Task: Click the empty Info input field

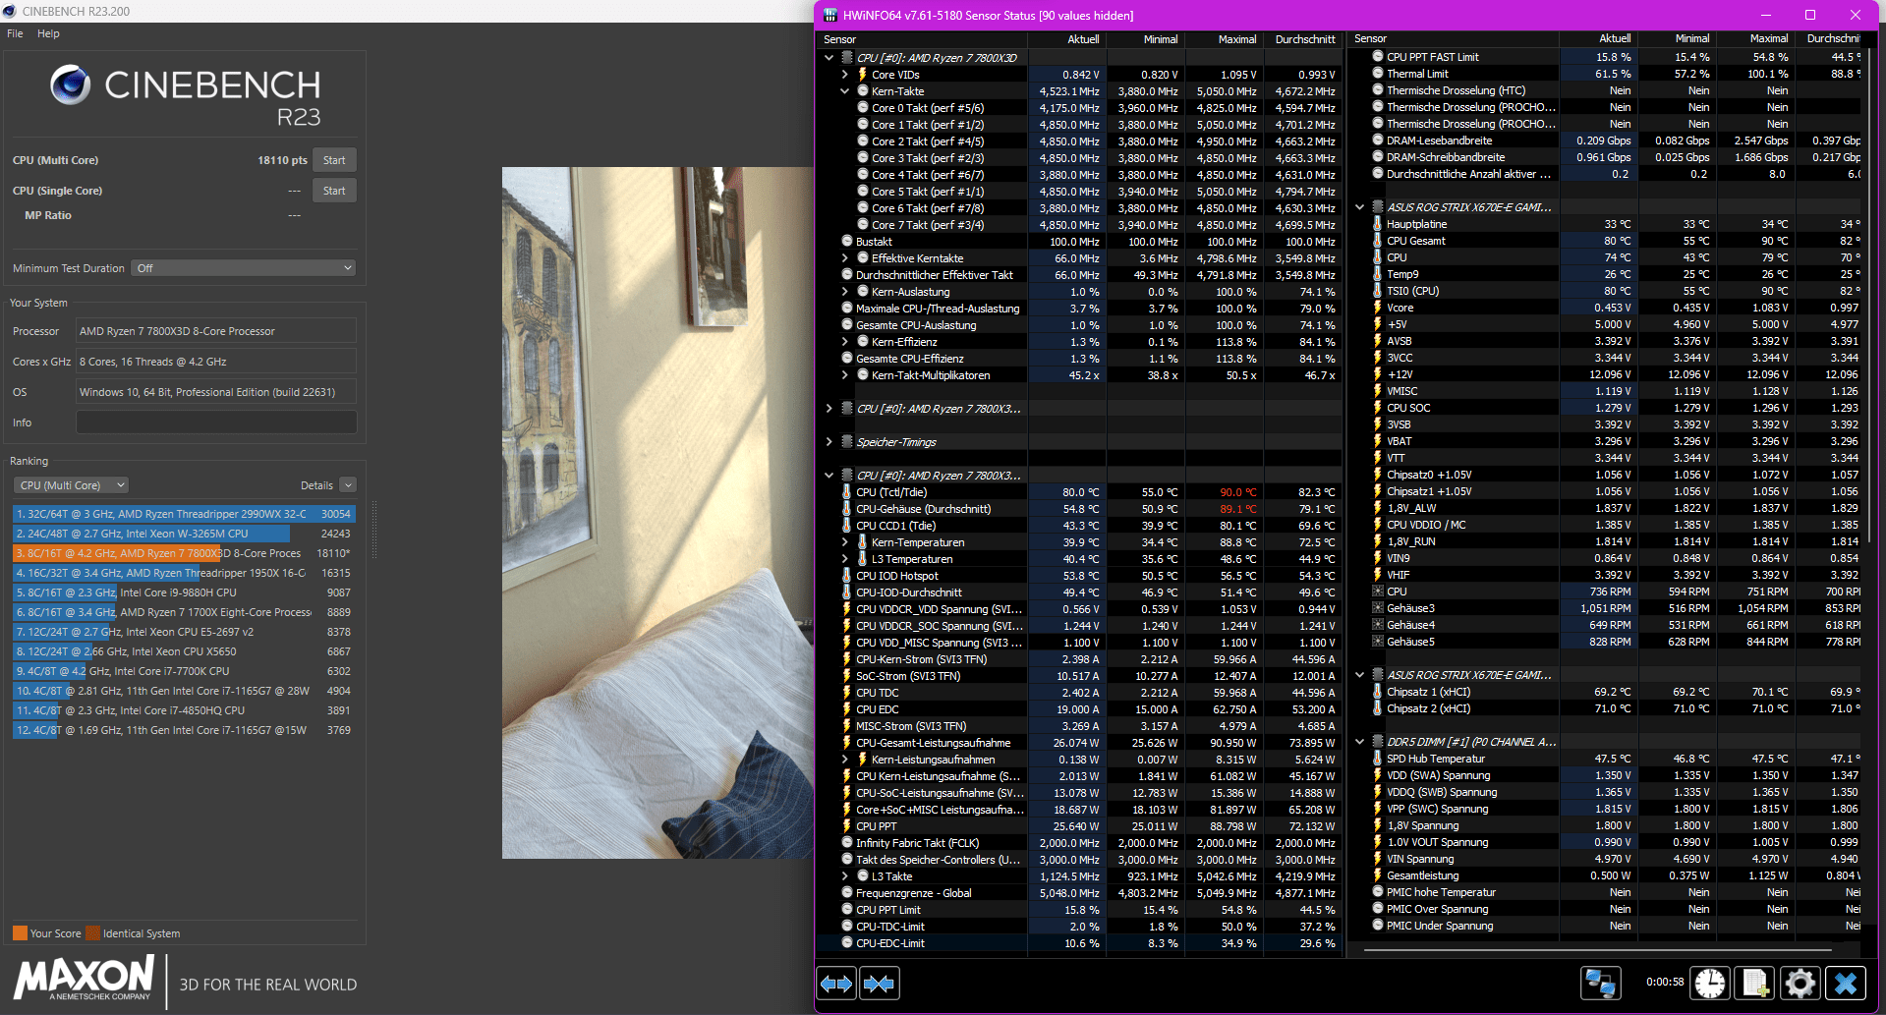Action: click(x=216, y=423)
